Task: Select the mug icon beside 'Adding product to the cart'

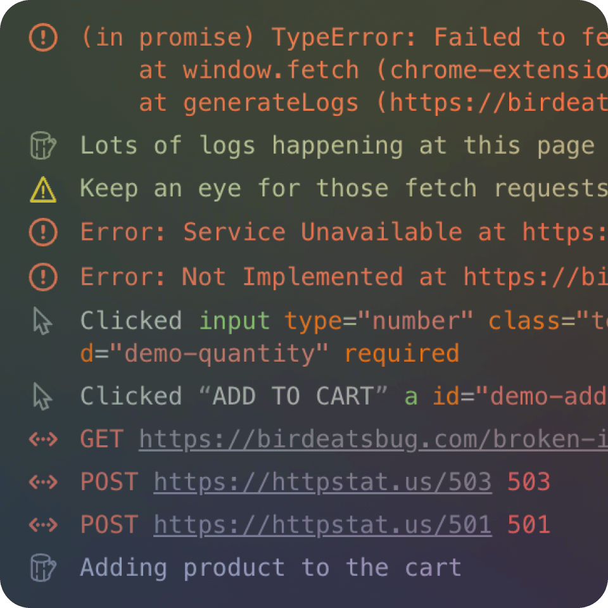Action: 42,567
